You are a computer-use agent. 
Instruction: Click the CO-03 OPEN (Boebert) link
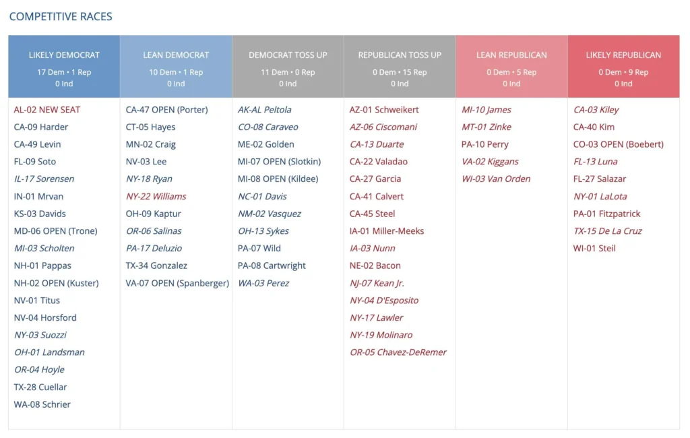[x=618, y=144]
